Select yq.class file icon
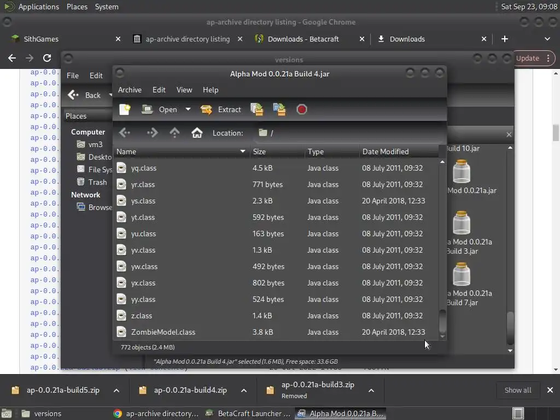 (121, 168)
